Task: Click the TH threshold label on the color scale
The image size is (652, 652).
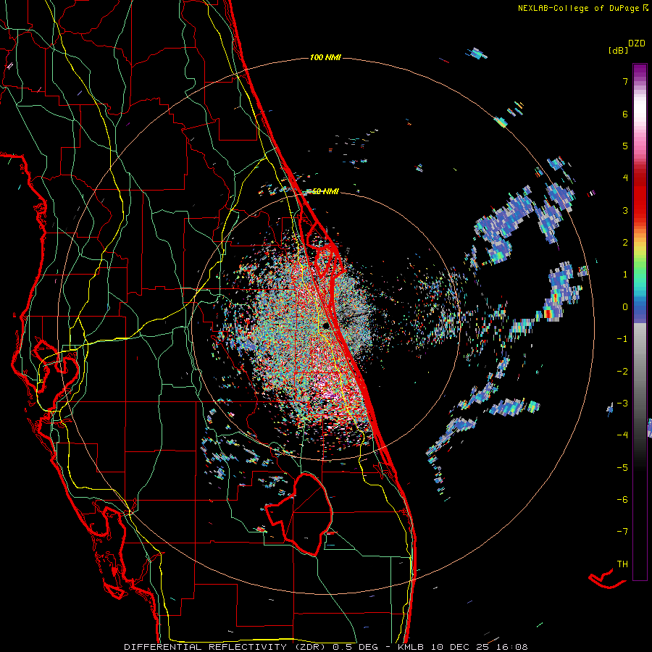Action: [x=622, y=564]
